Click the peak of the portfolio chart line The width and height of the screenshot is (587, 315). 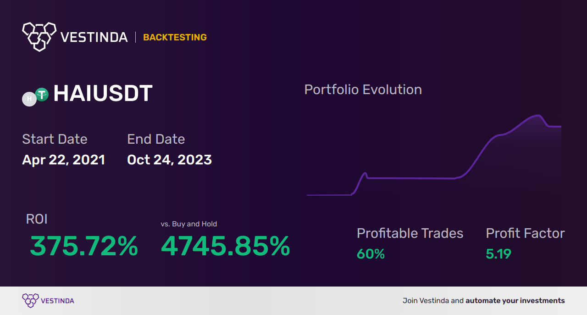tap(537, 115)
